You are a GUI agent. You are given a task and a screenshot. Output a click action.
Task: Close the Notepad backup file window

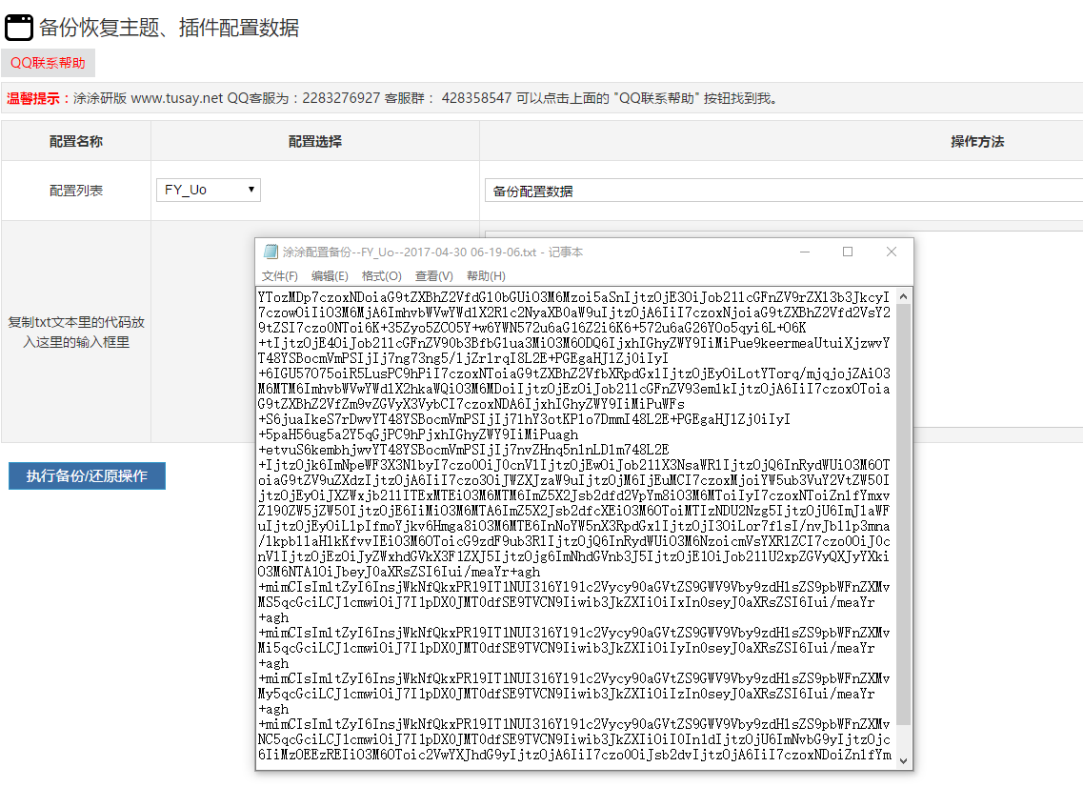[892, 252]
